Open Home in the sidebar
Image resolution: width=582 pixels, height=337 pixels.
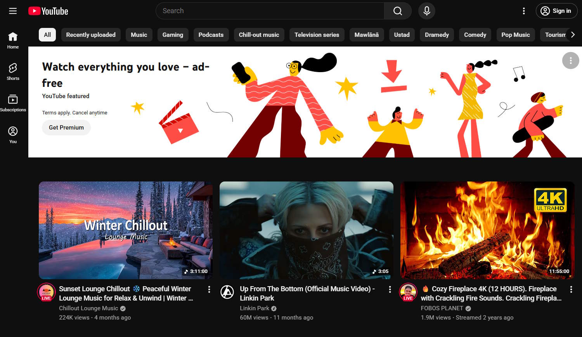[x=13, y=40]
